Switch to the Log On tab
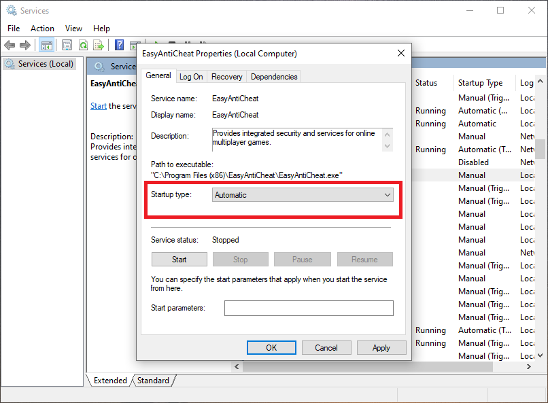 pyautogui.click(x=191, y=77)
